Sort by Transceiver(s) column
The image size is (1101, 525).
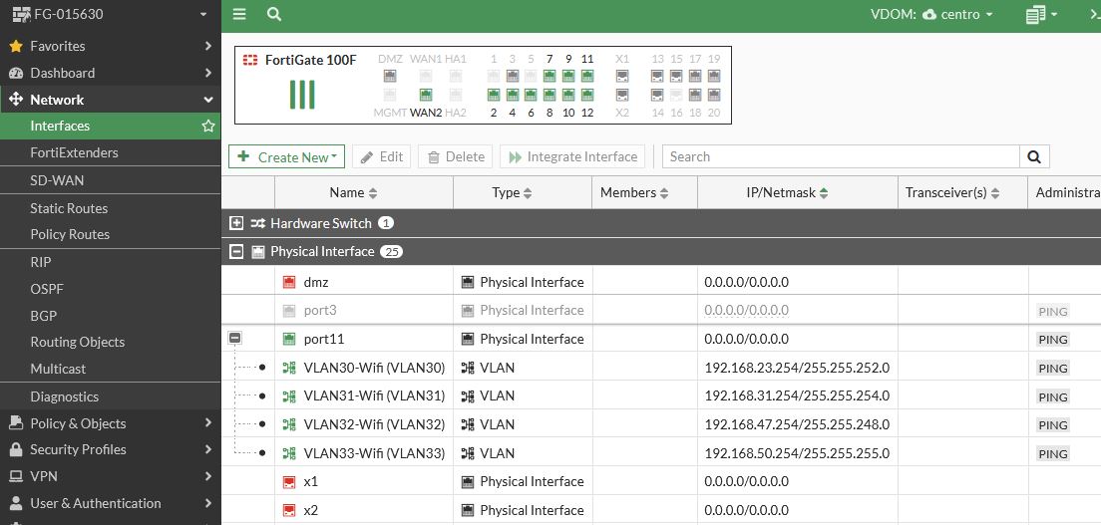point(962,192)
